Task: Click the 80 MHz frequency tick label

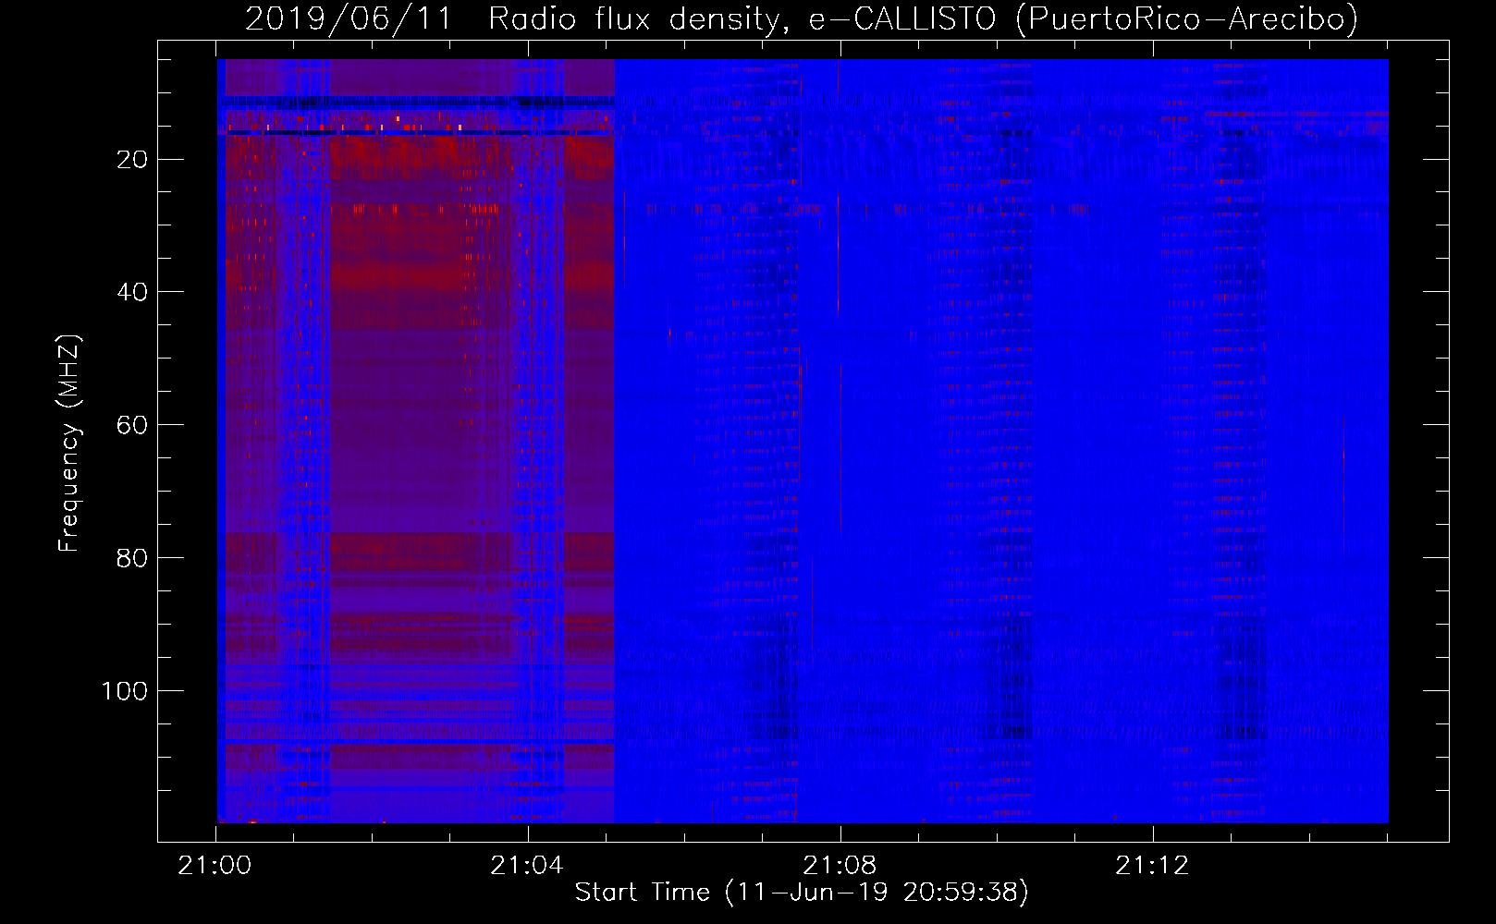Action: coord(132,558)
